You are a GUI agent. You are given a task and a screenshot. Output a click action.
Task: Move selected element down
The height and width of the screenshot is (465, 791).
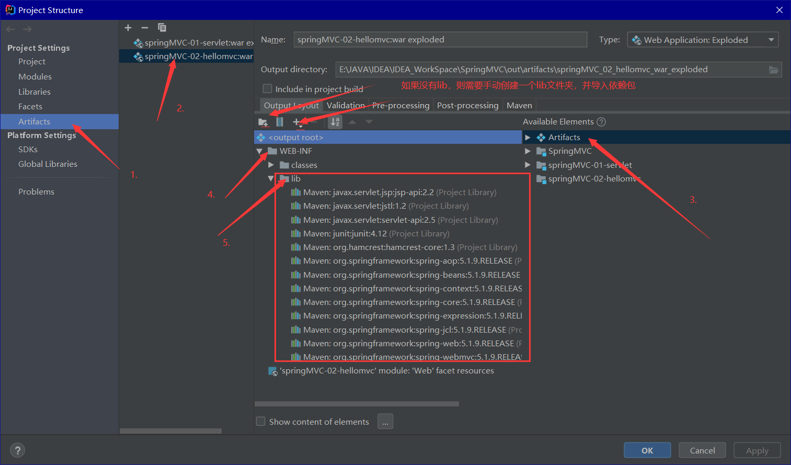tap(369, 122)
